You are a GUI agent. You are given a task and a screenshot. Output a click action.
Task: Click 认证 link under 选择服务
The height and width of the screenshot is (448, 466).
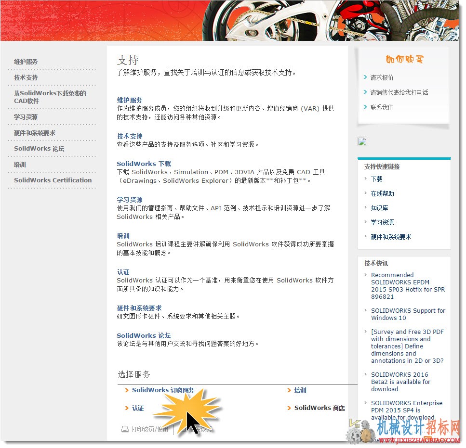138,409
